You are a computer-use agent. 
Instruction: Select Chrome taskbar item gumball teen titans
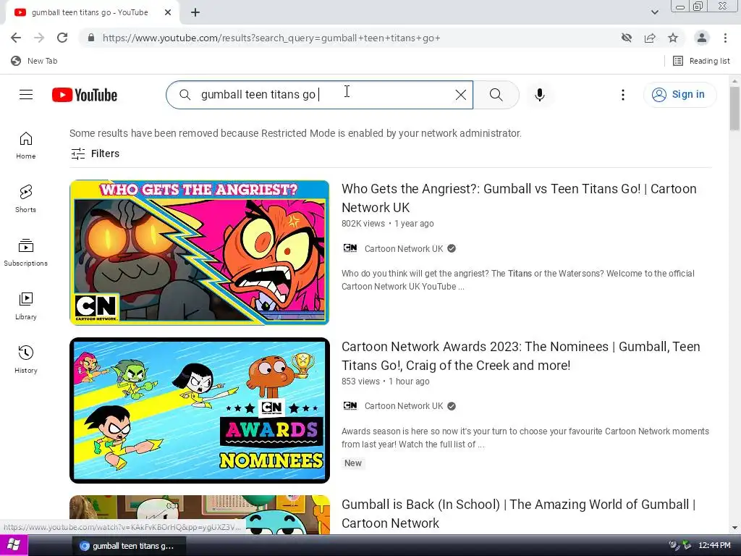pyautogui.click(x=129, y=546)
